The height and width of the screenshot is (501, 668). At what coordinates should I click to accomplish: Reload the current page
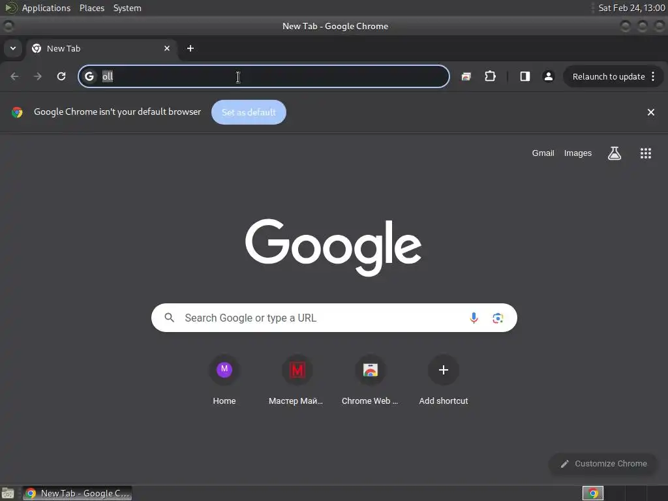[x=61, y=76]
